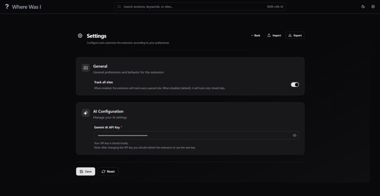The image size is (380, 196).
Task: Click the Track all sites label
Action: [103, 82]
